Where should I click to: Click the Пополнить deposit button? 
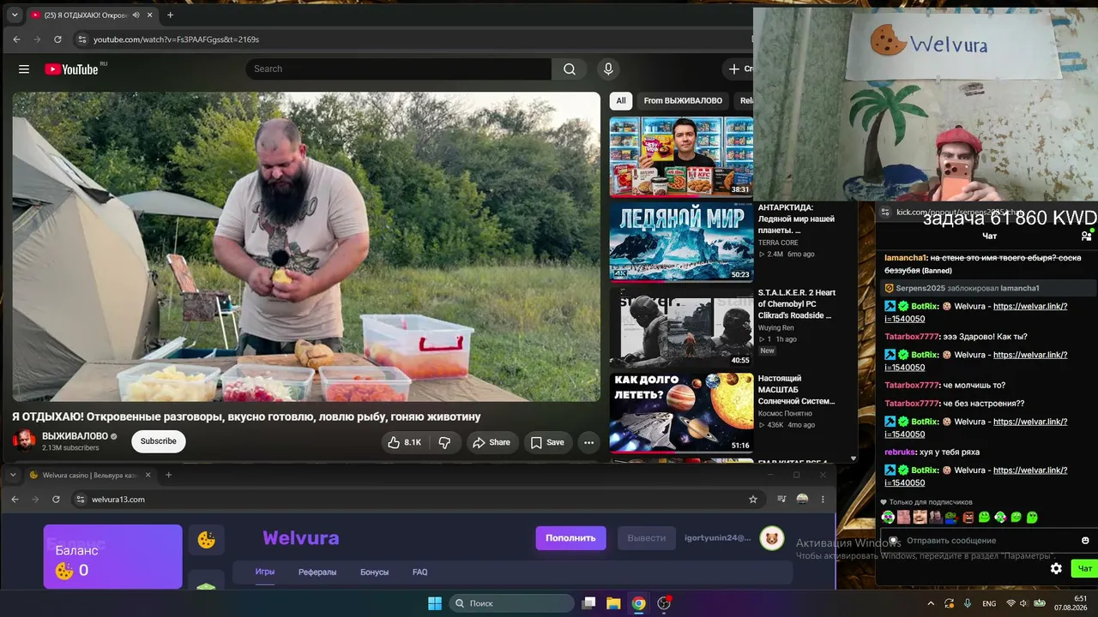(570, 538)
